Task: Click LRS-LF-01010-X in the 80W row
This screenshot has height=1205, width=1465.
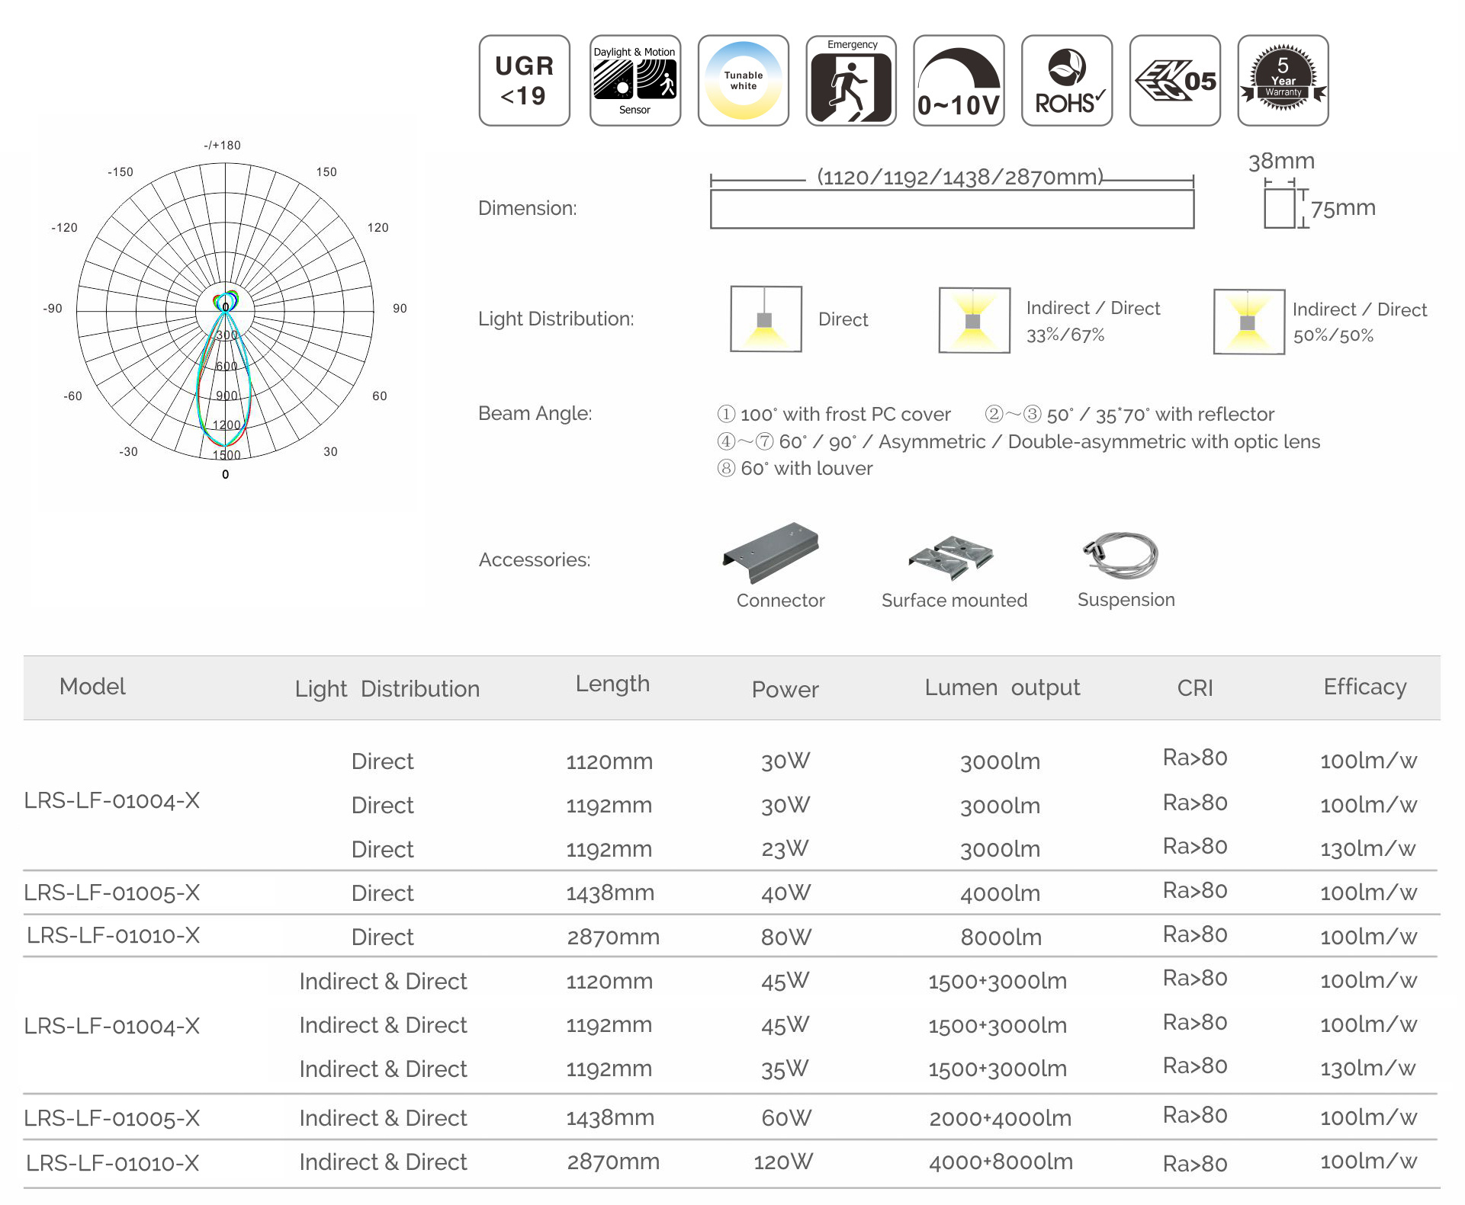Action: [x=114, y=935]
